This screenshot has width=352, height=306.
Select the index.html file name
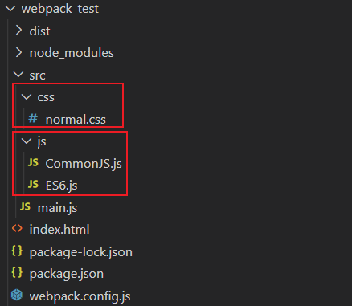(59, 230)
